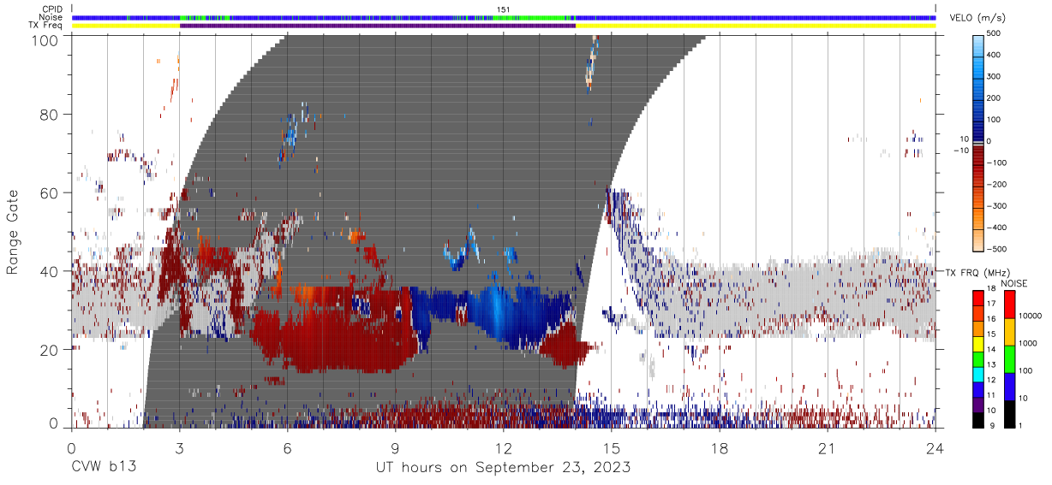Screen dimensions: 1052x485
Task: Click the −300 tick on velocity scale
Action: point(998,205)
